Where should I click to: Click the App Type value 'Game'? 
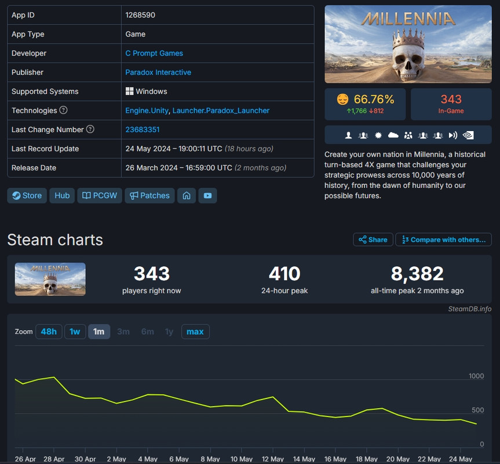tap(135, 34)
